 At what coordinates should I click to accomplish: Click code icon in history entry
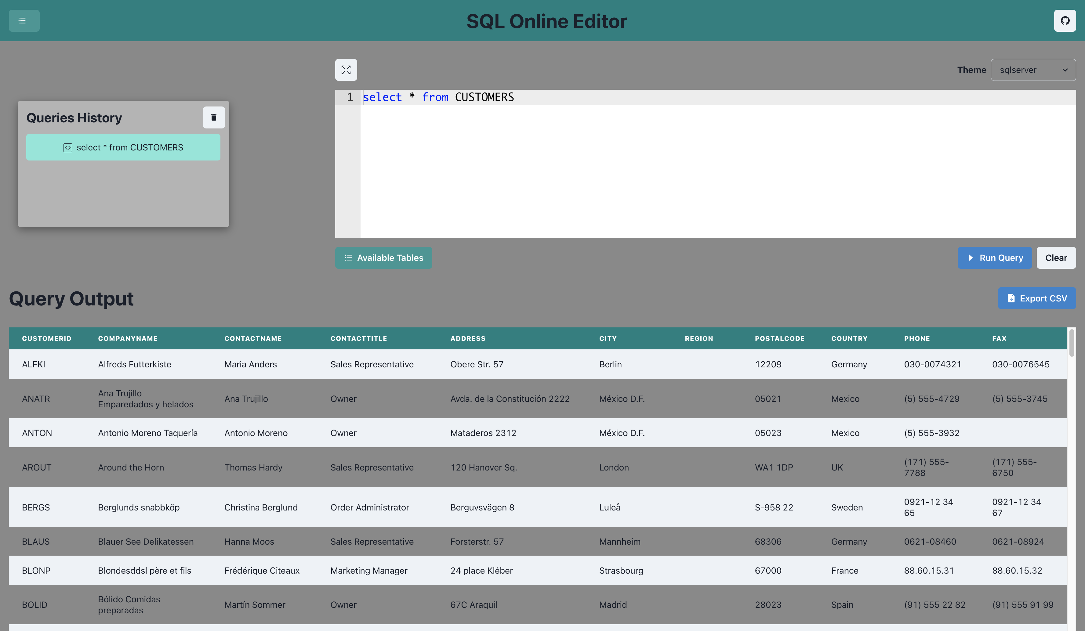(x=67, y=148)
